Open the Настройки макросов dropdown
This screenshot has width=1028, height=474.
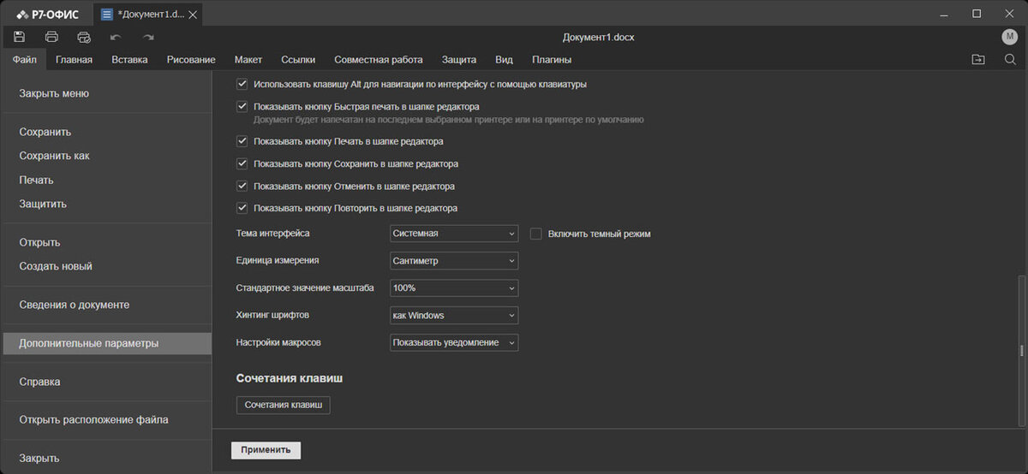[454, 342]
